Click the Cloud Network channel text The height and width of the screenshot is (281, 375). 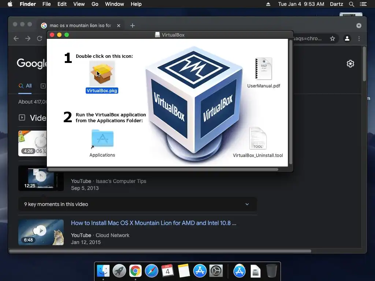tap(112, 235)
